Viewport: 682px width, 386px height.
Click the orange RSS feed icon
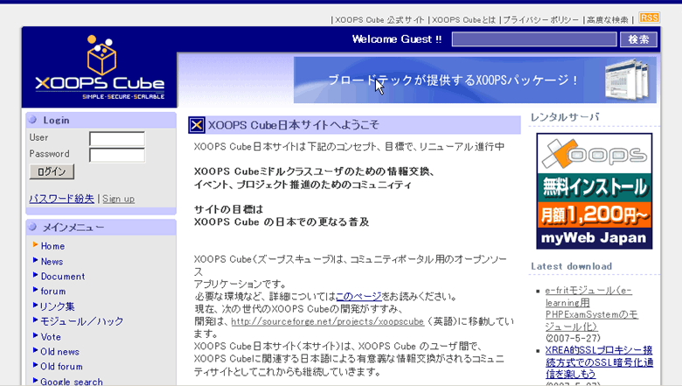point(649,18)
